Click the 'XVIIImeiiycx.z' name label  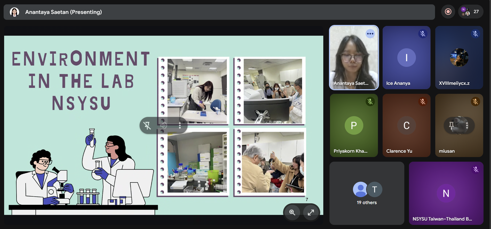point(454,83)
